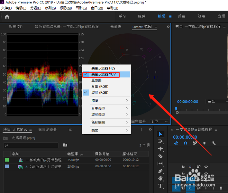Viewport: 228px width, 193px height.
Task: Mute track A1 with M button
Action: [206, 189]
